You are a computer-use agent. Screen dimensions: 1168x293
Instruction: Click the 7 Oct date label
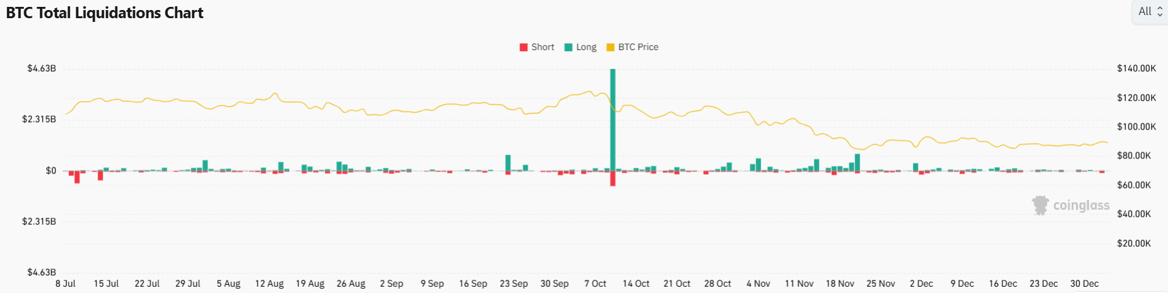595,284
